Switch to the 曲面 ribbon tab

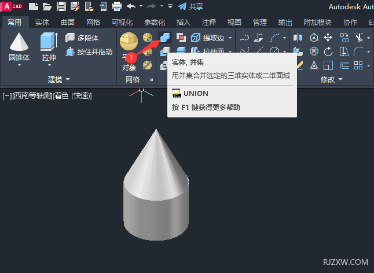tap(68, 23)
